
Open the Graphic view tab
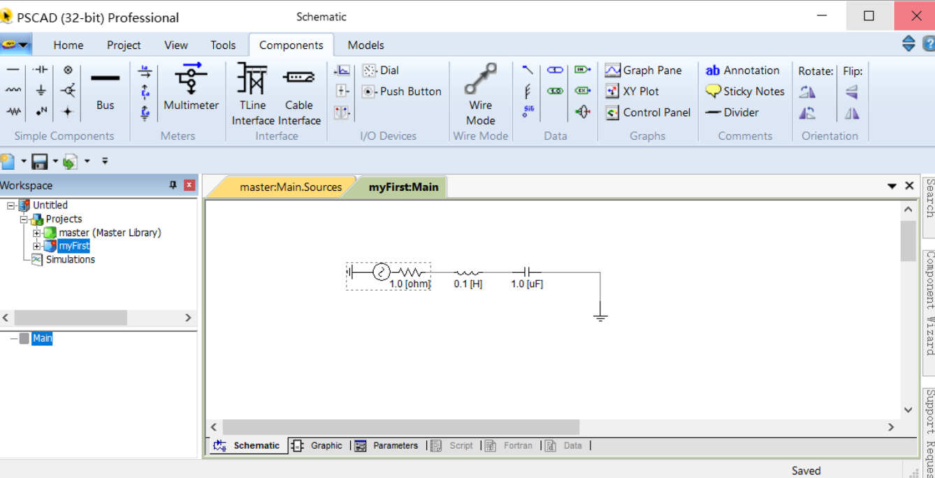[x=319, y=445]
